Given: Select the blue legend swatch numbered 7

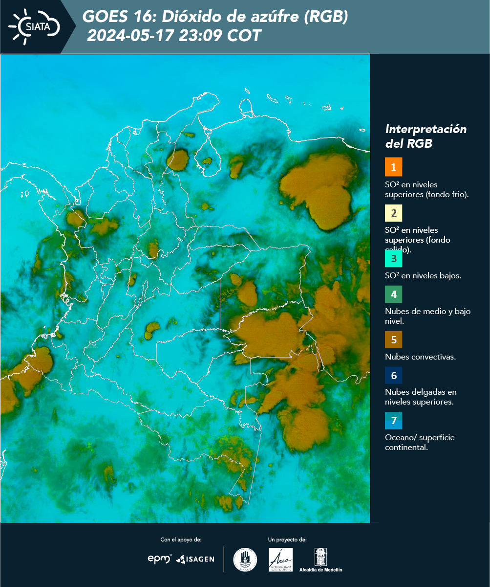Looking at the screenshot, I should tap(393, 420).
